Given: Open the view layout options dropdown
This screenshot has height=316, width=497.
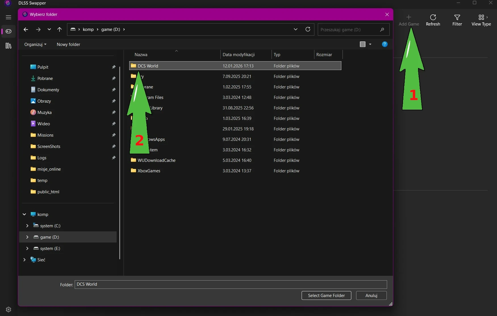Looking at the screenshot, I should (370, 44).
